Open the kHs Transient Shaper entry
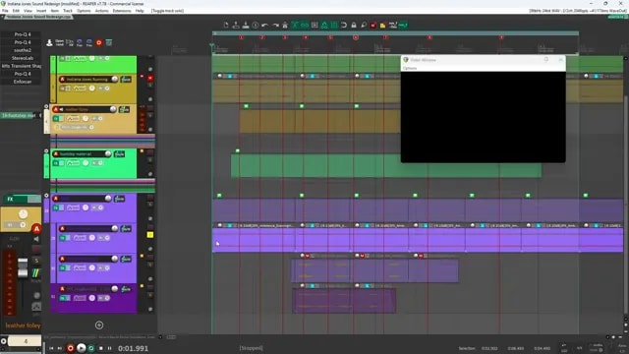 (22, 66)
